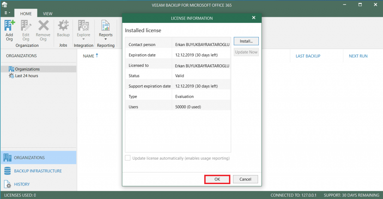This screenshot has height=199, width=383.
Task: Switch to the HOME ribbon tab
Action: [26, 13]
